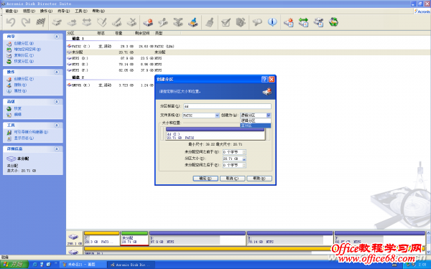Image resolution: width=431 pixels, height=269 pixels.
Task: Open the bootable media builder link in 工具
Action: click(31, 132)
